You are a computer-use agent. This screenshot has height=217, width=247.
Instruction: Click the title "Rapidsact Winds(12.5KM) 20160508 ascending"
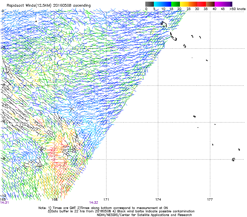[49, 6]
